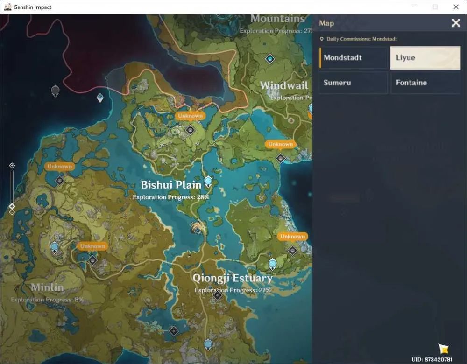Select Unknown domain marker nearest the Minlin label

click(92, 260)
